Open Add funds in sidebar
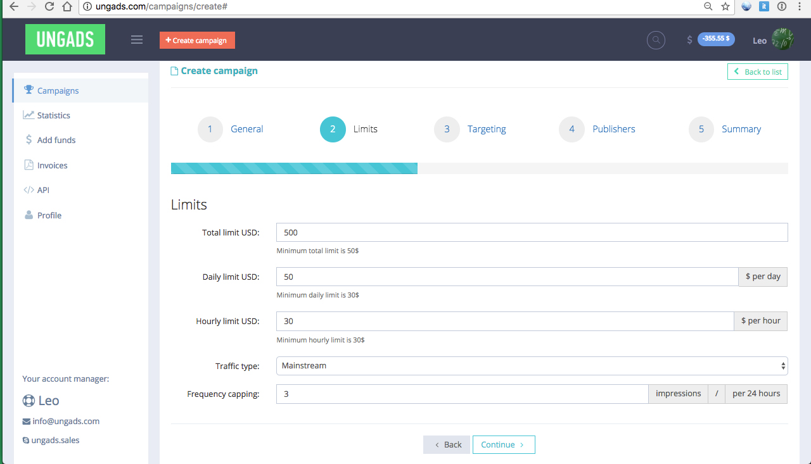The width and height of the screenshot is (811, 464). pos(80,140)
